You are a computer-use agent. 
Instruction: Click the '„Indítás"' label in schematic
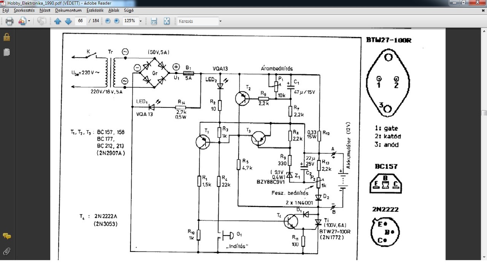coord(237,246)
